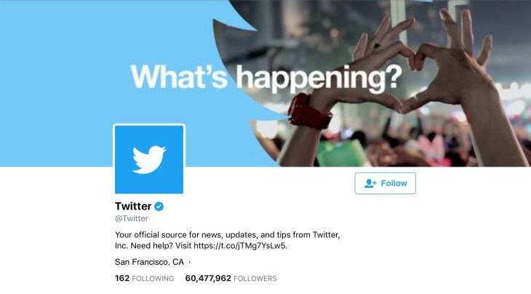Click the Twitter display name
Viewport: 531px width, 294px height.
pos(133,207)
